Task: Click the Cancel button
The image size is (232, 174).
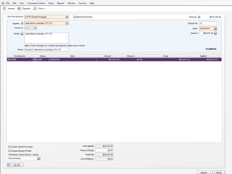Action: click(218, 173)
